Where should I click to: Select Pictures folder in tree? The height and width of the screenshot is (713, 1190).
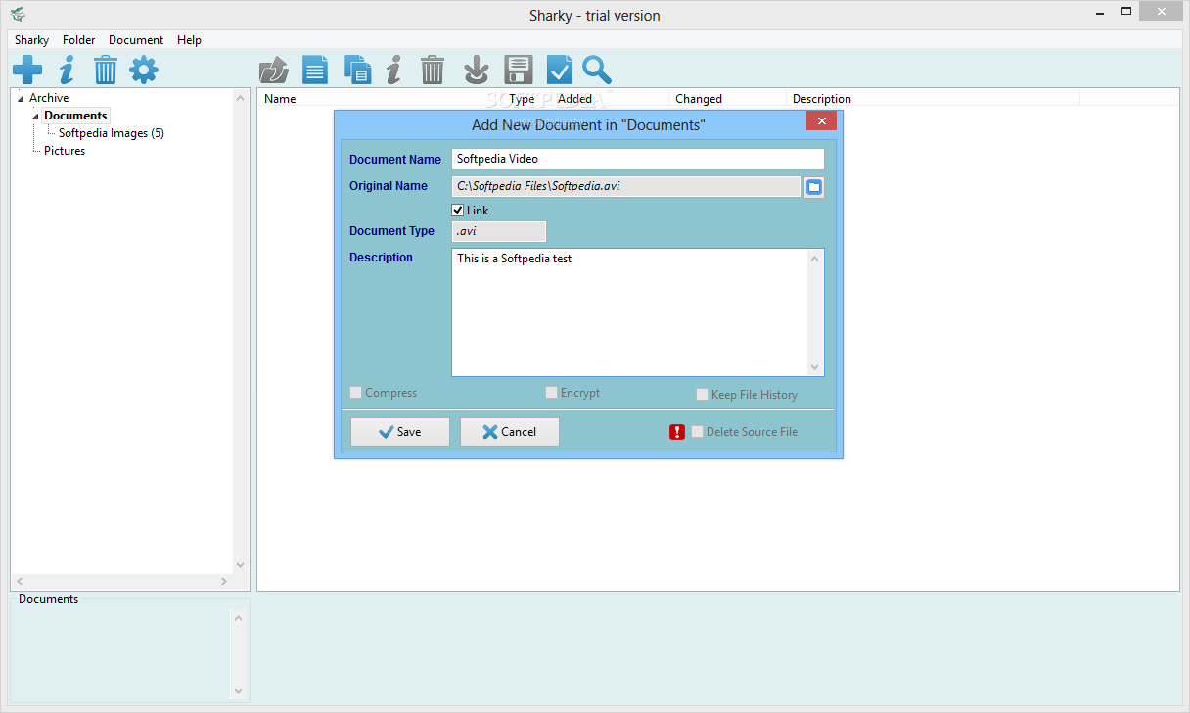tap(65, 151)
